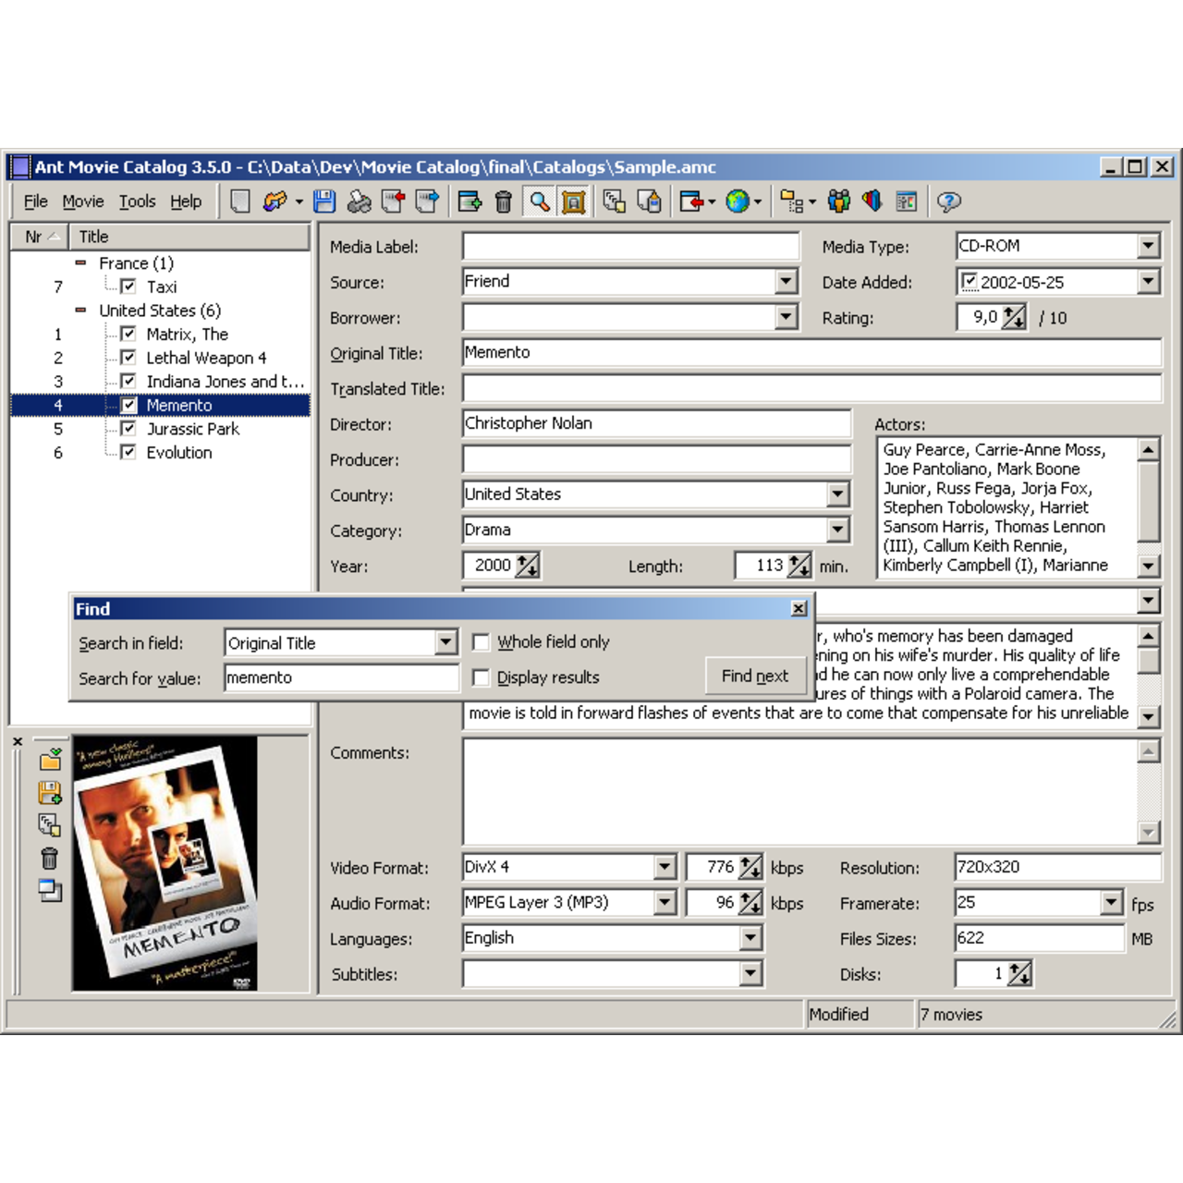Check the Whole field only option
The image size is (1183, 1183).
481,640
